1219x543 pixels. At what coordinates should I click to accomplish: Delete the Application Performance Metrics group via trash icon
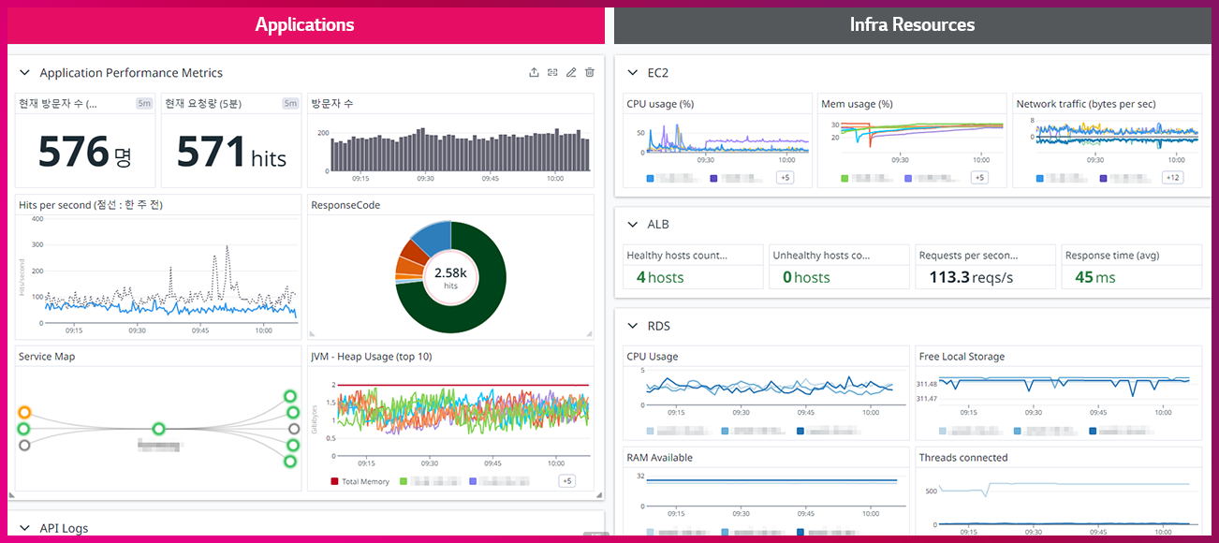click(x=590, y=72)
